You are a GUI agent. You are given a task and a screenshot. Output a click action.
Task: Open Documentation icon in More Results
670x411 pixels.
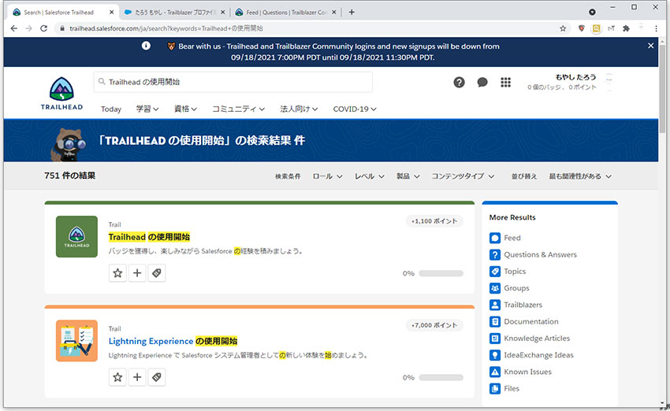tap(495, 321)
